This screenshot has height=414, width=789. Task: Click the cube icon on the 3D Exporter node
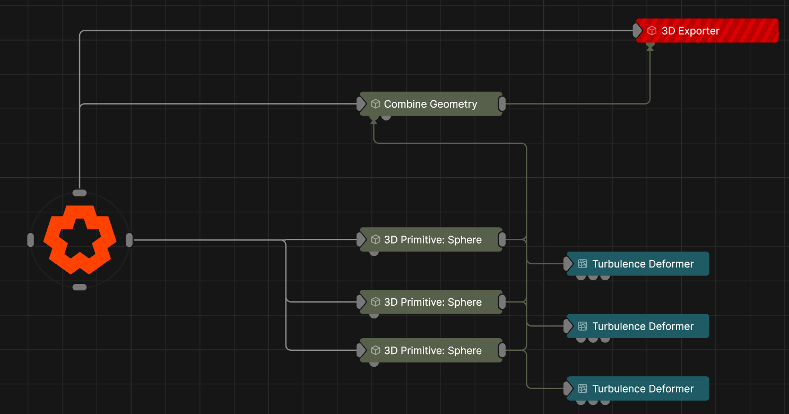point(652,30)
